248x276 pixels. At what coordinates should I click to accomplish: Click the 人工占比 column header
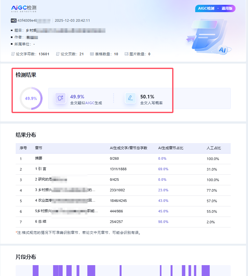click(x=214, y=148)
